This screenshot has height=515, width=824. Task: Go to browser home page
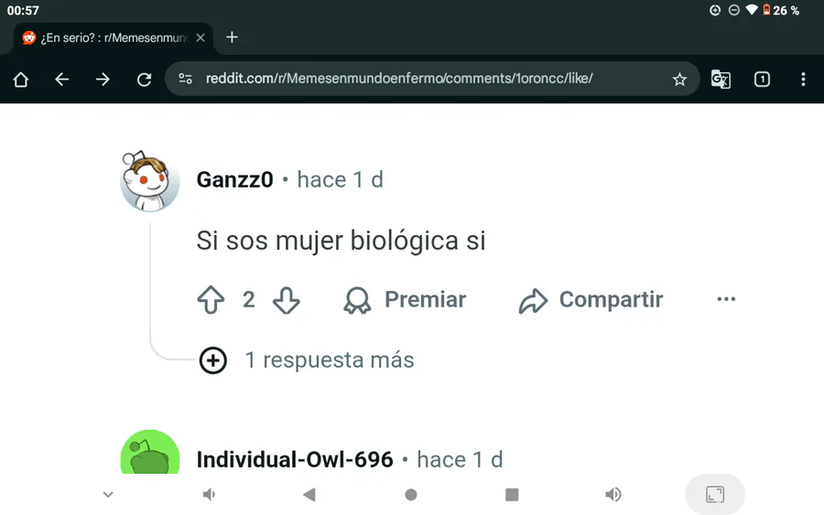coord(21,80)
